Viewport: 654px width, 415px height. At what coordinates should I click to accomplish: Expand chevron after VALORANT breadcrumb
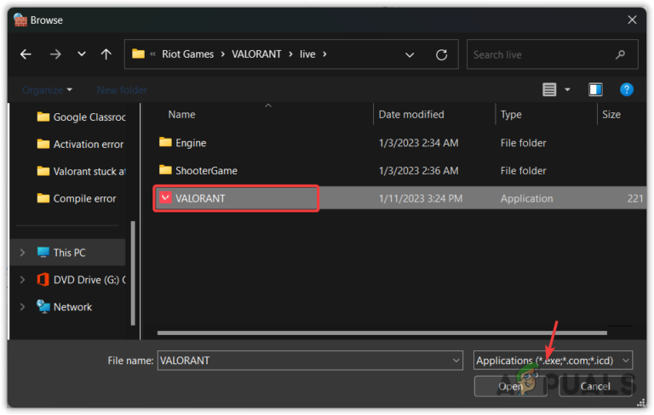pyautogui.click(x=290, y=54)
